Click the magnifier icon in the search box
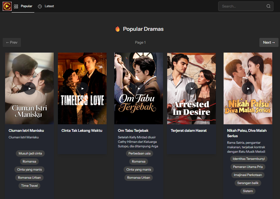This screenshot has height=199, width=280. (x=268, y=6)
